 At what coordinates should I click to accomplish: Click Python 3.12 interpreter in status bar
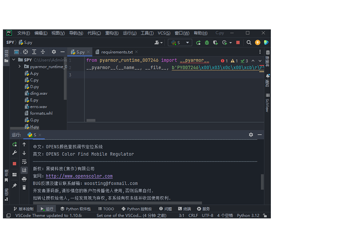click(x=248, y=215)
